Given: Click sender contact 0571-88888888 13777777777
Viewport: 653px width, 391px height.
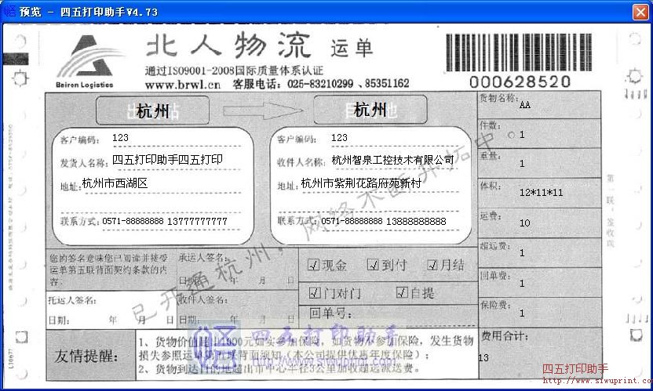Looking at the screenshot, I should [x=165, y=221].
